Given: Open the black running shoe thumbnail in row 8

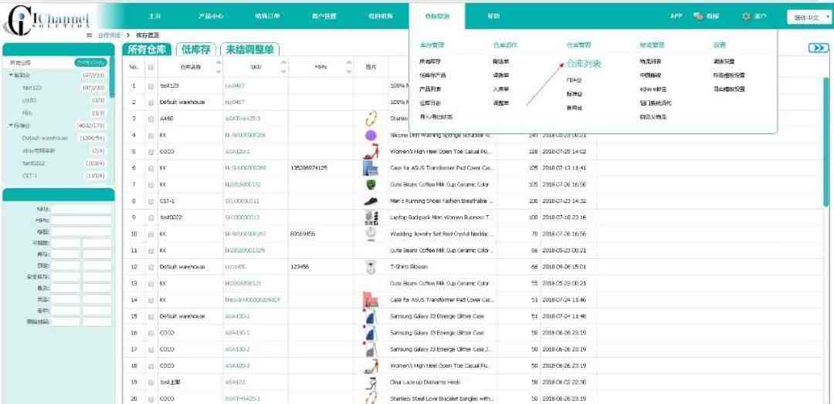Looking at the screenshot, I should pyautogui.click(x=371, y=201).
